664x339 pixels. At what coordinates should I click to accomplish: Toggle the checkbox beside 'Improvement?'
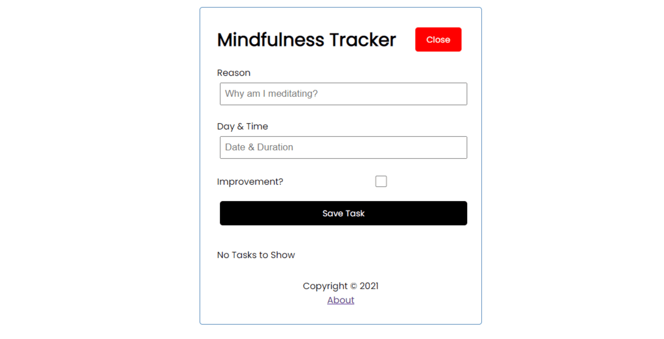[381, 181]
